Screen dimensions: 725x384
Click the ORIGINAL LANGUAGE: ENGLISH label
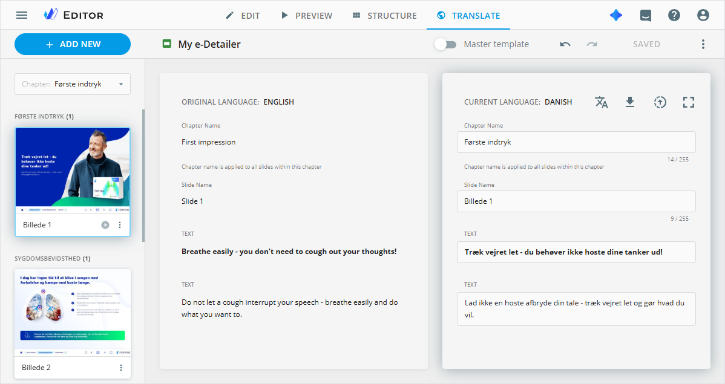tap(238, 102)
